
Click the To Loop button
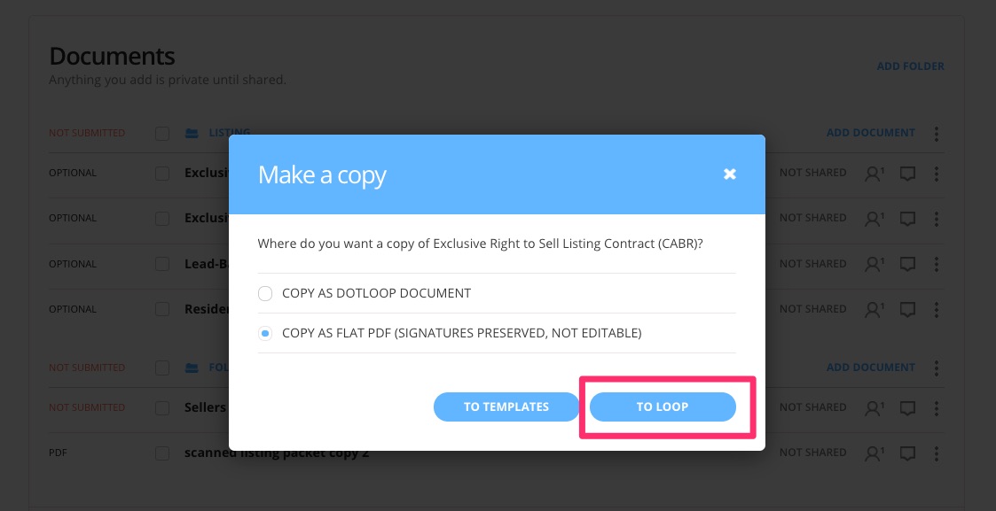[663, 407]
